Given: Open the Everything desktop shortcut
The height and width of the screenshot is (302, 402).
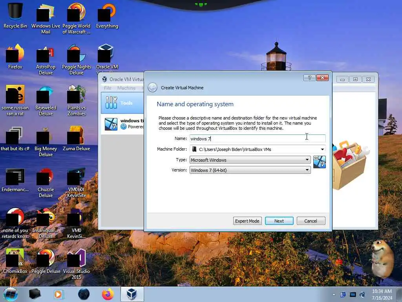Looking at the screenshot, I should [x=107, y=16].
